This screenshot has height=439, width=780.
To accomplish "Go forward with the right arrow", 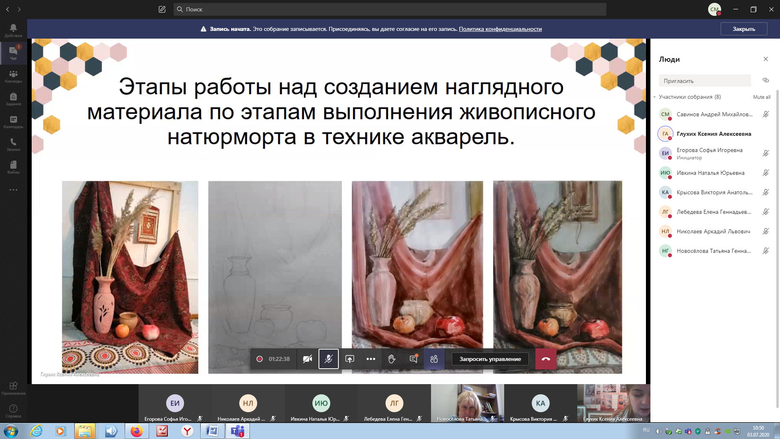I will pyautogui.click(x=19, y=9).
